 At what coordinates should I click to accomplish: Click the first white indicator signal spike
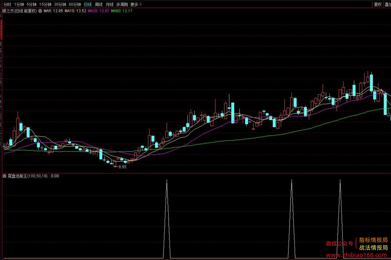[167, 219]
